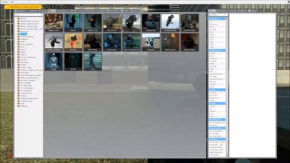Spawn the Combine Soldier NPC
The image size is (290, 163).
click(x=190, y=23)
